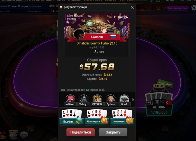Open the slot machine 777 icon
This screenshot has height=141, width=196.
(x=13, y=135)
